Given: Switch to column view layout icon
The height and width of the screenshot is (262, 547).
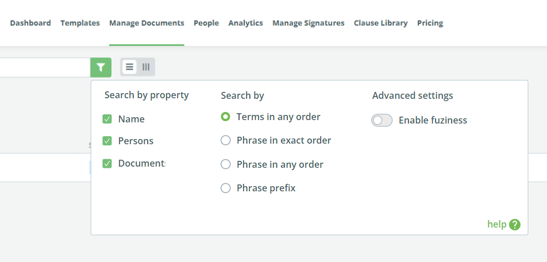Looking at the screenshot, I should coord(146,67).
